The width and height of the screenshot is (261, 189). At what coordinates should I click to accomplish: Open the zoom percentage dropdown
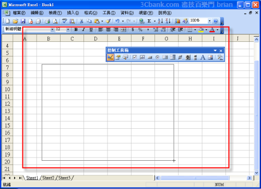[209, 21]
